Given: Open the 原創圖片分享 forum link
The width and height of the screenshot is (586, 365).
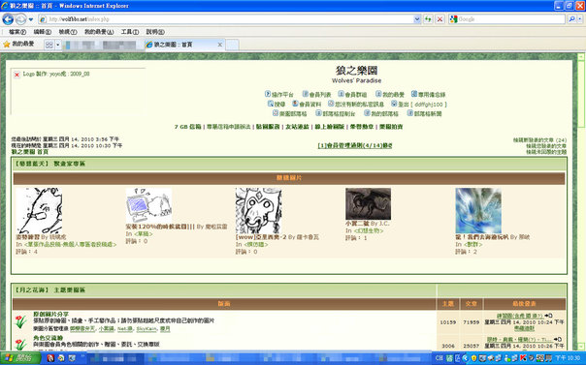Looking at the screenshot, I should point(50,315).
